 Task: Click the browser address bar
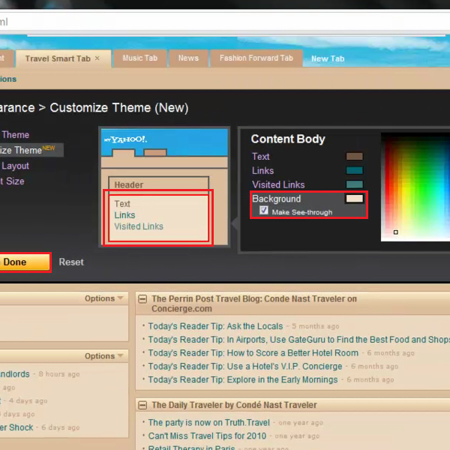(x=225, y=22)
